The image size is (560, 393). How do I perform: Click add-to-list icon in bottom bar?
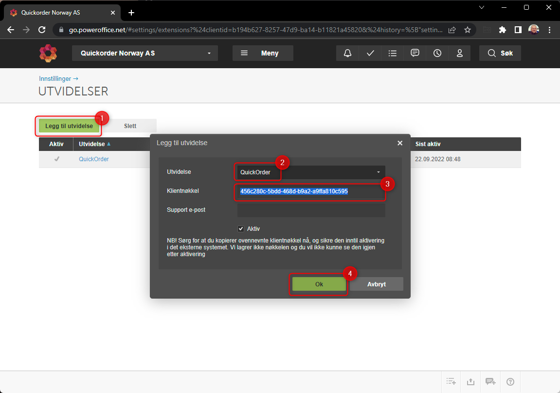pos(451,382)
